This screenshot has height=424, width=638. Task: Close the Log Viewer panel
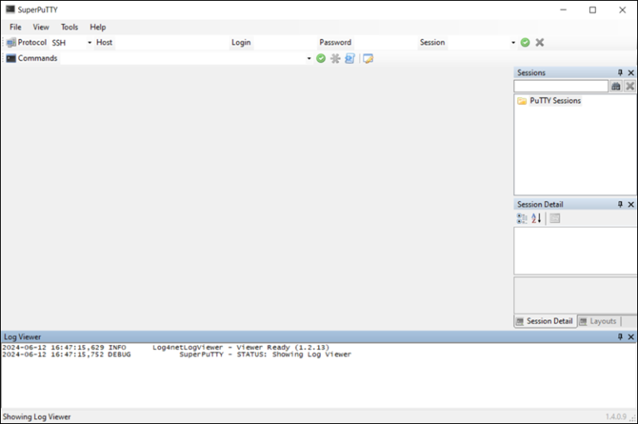631,337
